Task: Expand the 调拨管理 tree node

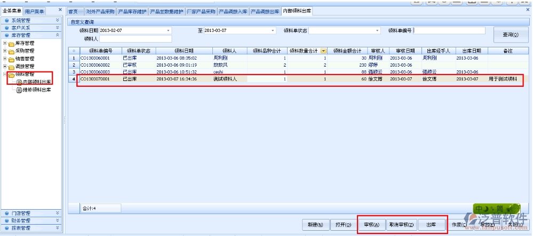Action: 5,67
